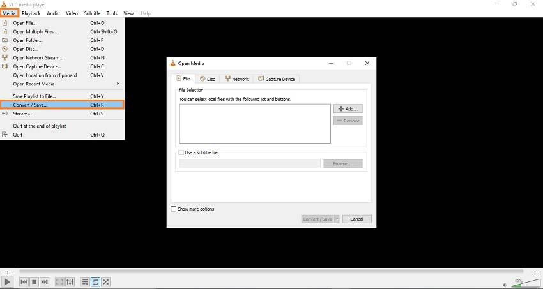This screenshot has height=289, width=543.
Task: Click the Browse... button
Action: pyautogui.click(x=343, y=163)
